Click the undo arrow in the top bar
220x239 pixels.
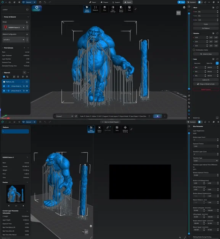pos(45,2)
